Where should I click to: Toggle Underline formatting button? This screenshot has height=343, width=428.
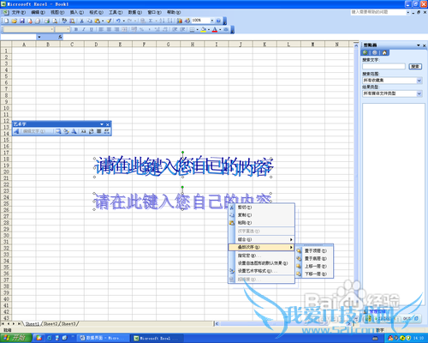(x=92, y=29)
